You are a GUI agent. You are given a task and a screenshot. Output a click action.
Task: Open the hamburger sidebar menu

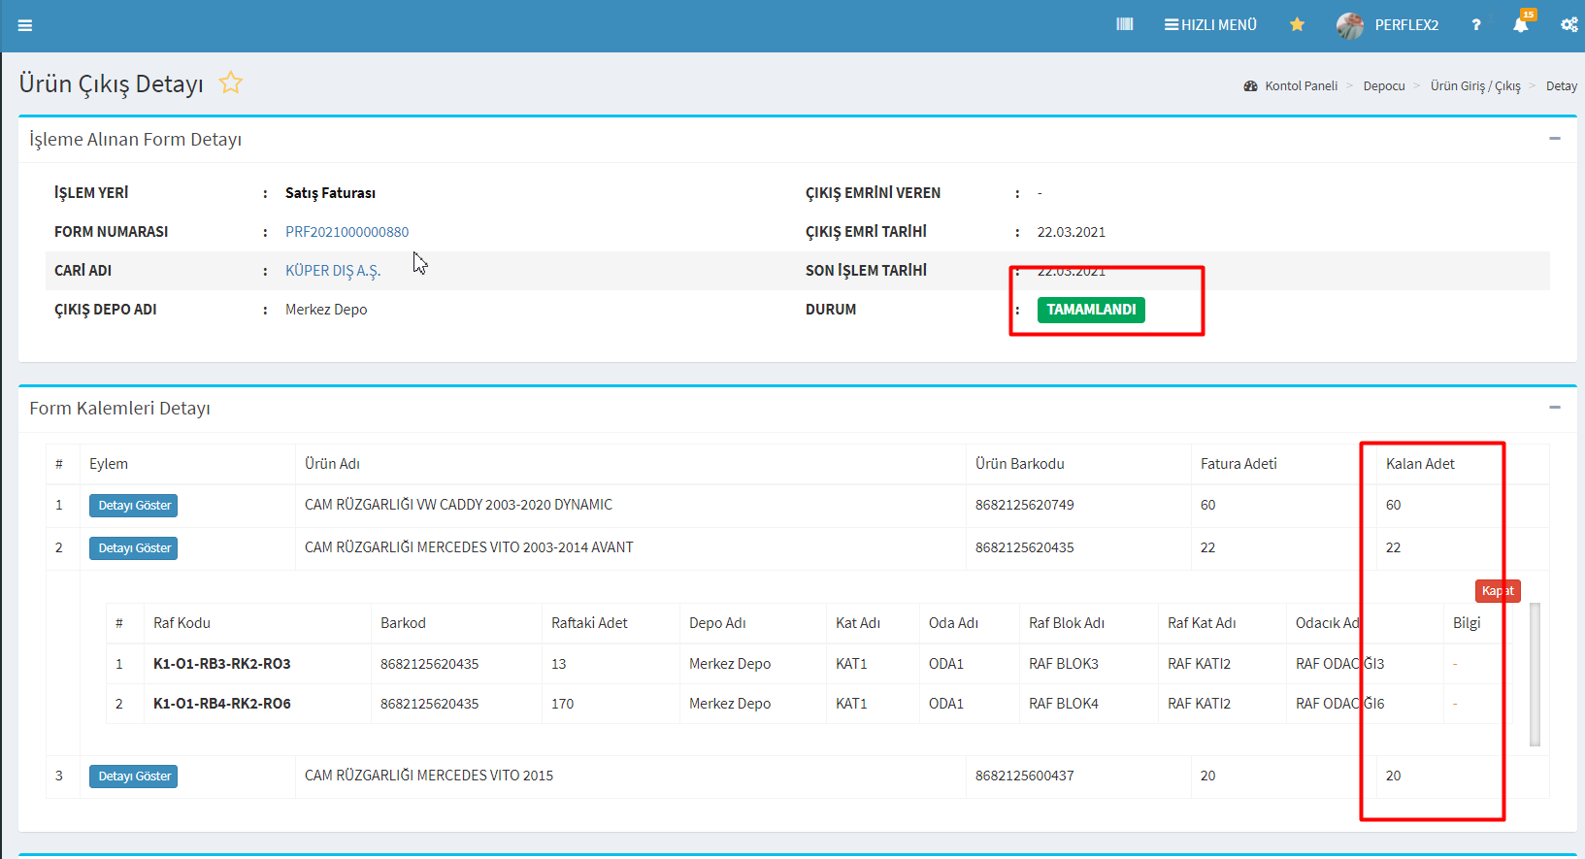25,25
